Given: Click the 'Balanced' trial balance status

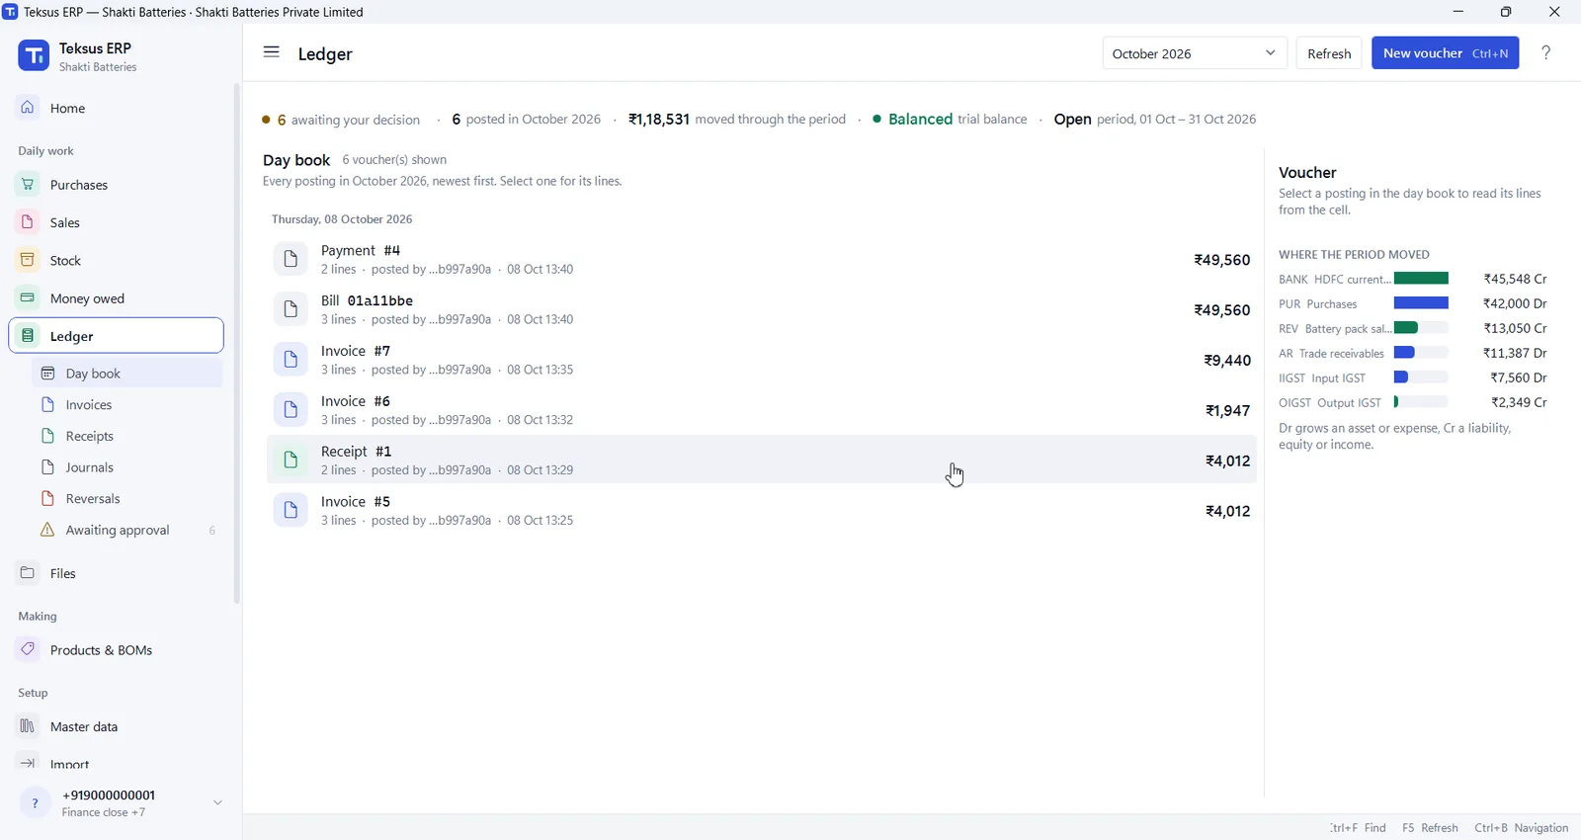Looking at the screenshot, I should (x=920, y=120).
